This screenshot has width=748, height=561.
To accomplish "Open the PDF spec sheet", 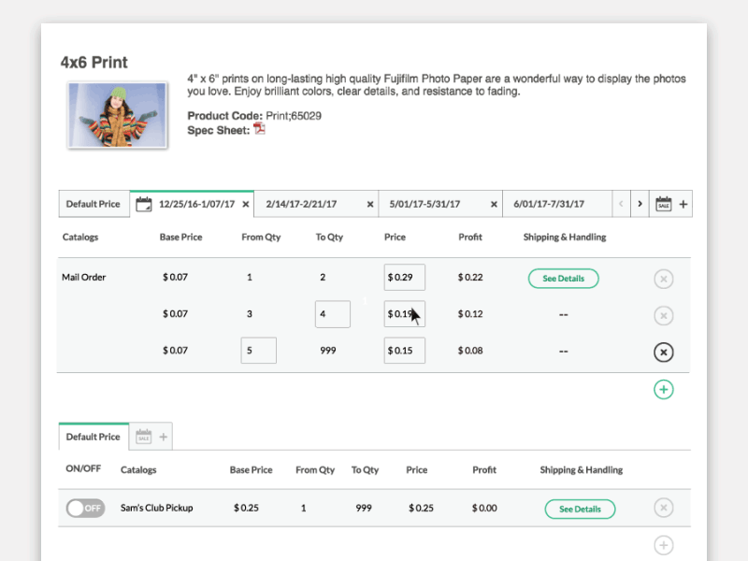I will [x=259, y=127].
